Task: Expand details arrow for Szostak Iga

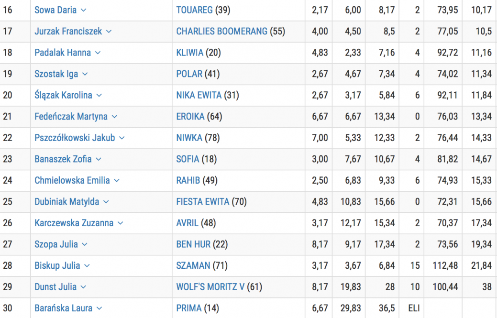Action: 85,74
